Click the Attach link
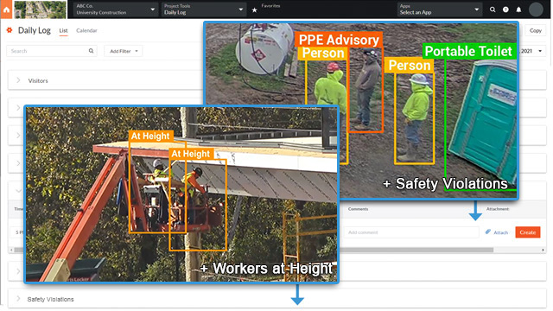 [497, 232]
